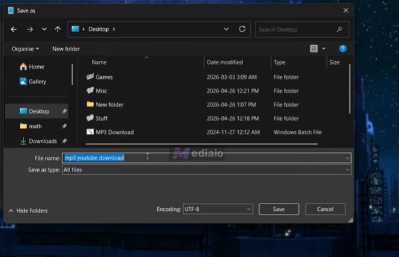Go back with the left arrow
This screenshot has height=257, width=399.
(x=14, y=29)
